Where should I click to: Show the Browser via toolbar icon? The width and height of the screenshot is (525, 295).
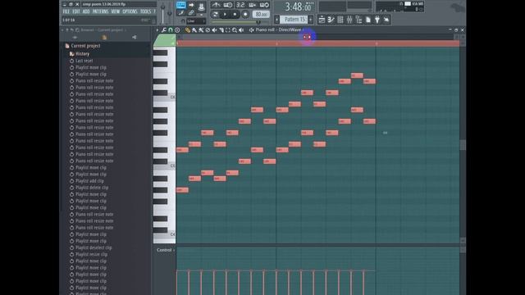(358, 20)
